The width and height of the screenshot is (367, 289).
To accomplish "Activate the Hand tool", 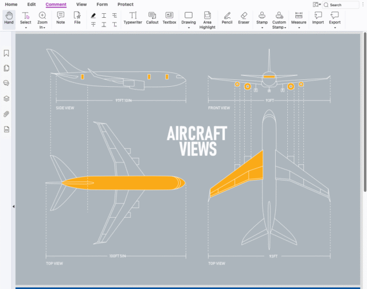I will 9,18.
